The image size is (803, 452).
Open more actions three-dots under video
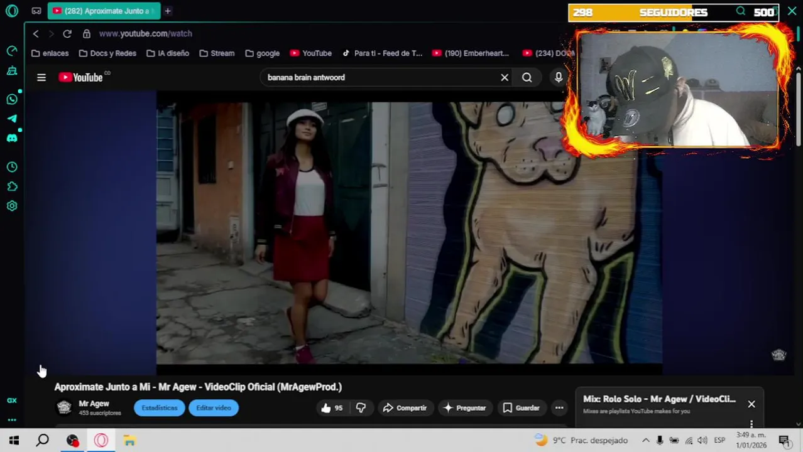point(559,408)
